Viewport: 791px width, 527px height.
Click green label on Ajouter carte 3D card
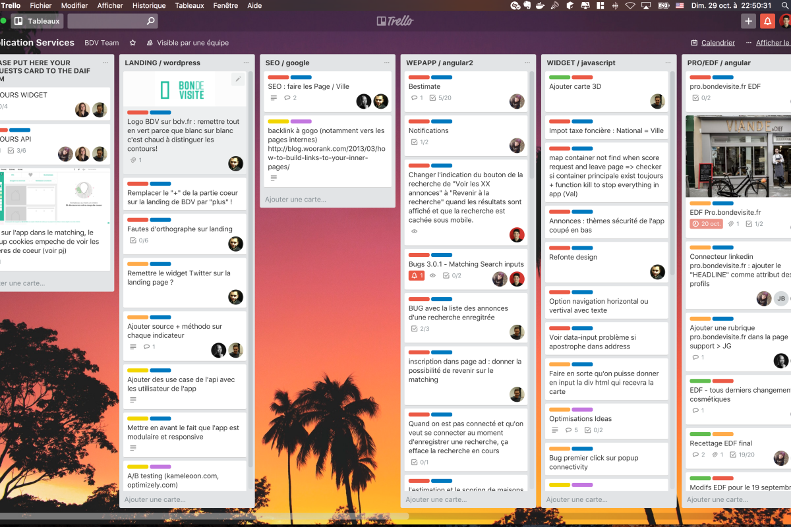tap(560, 77)
